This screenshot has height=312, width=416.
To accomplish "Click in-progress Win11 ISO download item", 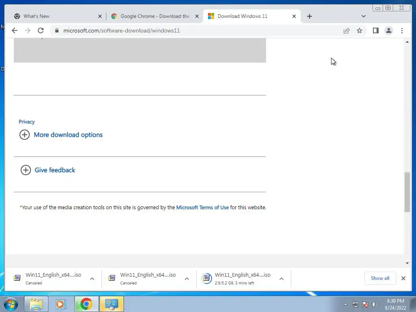I will click(243, 278).
